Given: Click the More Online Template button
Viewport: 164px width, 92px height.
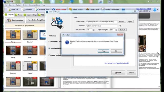Looking at the screenshot, I should pyautogui.click(x=36, y=20).
